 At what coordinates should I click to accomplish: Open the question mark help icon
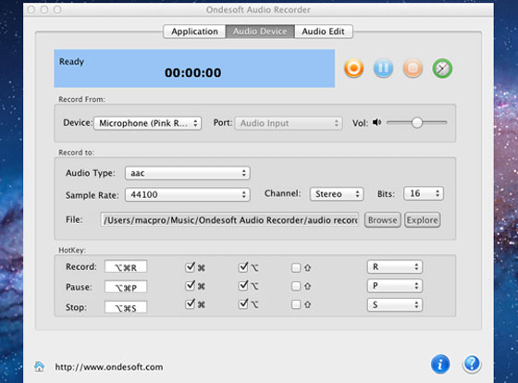click(472, 364)
